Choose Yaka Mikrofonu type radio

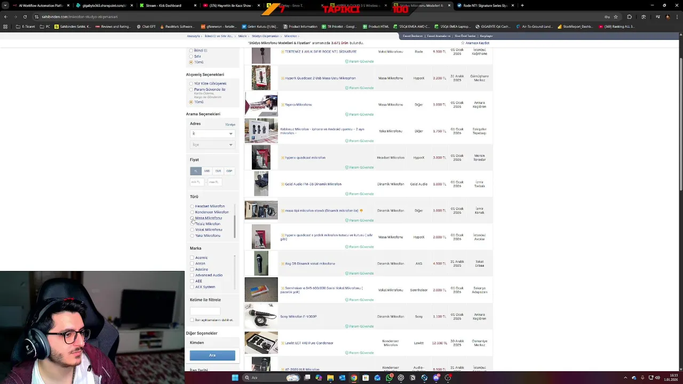click(192, 236)
